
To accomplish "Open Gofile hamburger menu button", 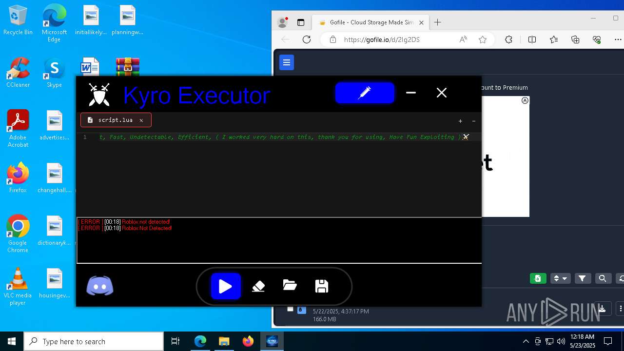I will [287, 62].
